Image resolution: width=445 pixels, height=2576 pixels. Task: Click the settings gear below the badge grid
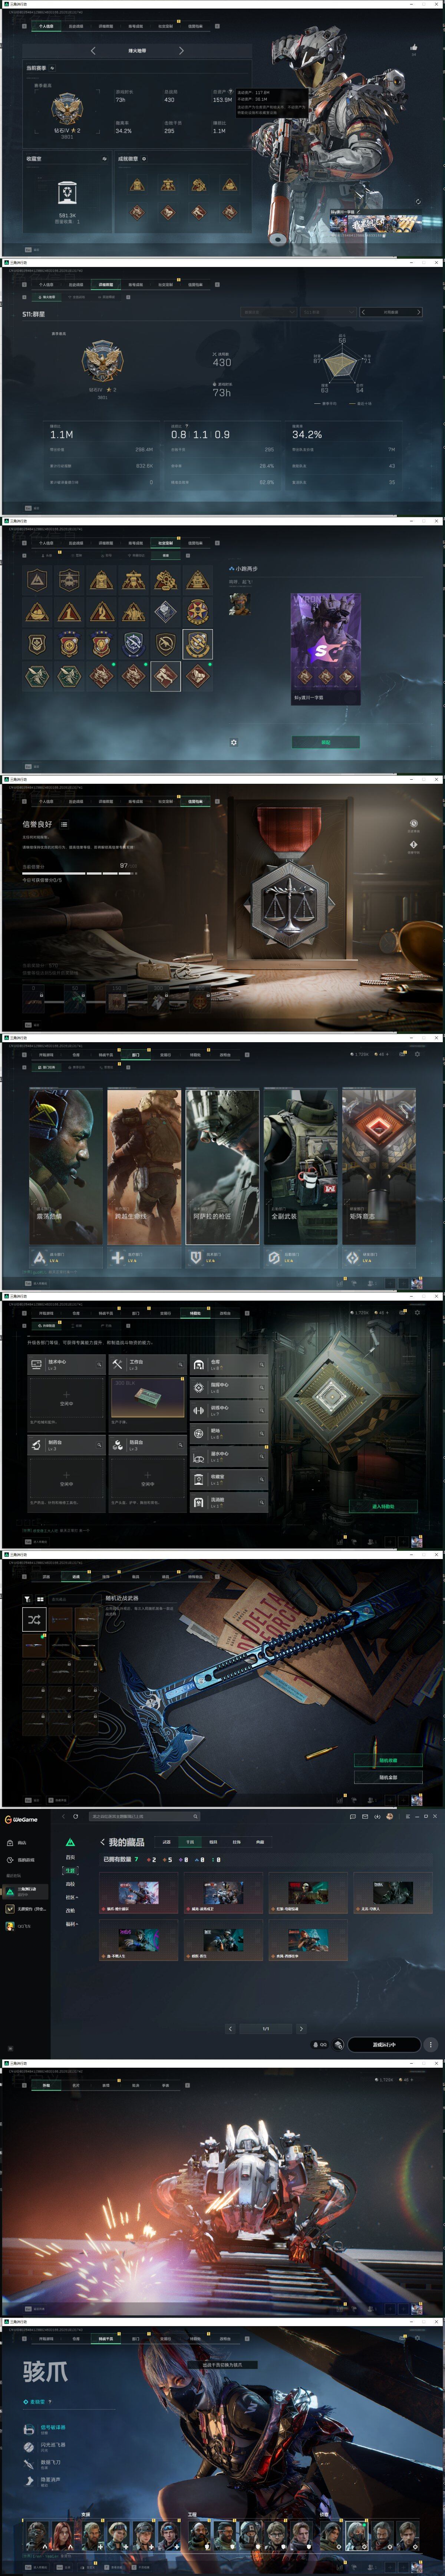click(234, 743)
